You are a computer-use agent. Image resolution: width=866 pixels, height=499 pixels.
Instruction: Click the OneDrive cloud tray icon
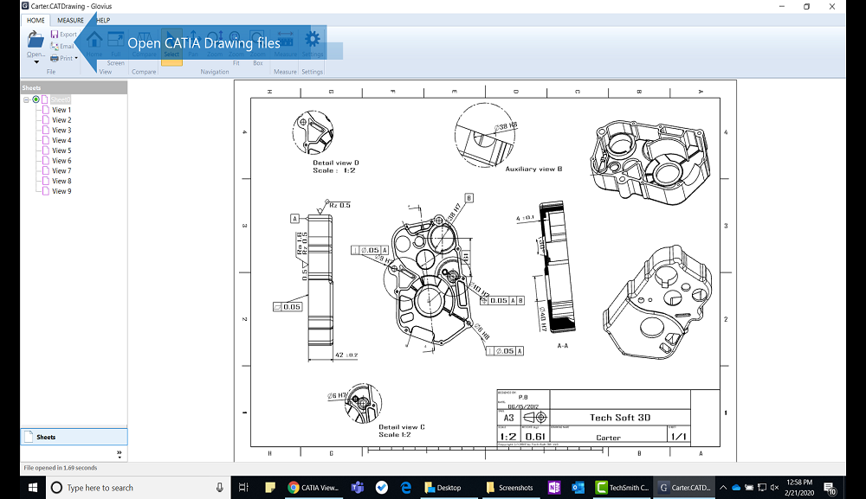click(x=736, y=488)
